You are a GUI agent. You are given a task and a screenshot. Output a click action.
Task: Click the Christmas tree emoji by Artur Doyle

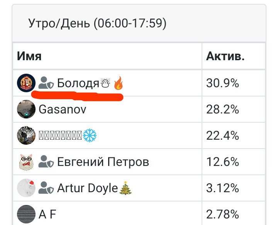point(125,188)
